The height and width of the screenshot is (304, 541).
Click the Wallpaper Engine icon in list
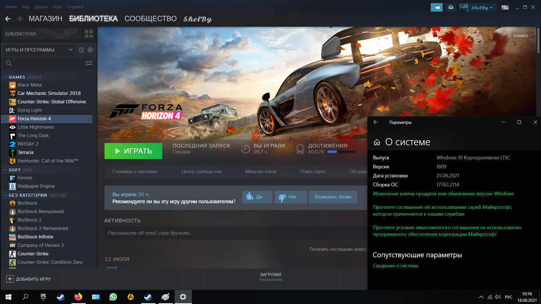(13, 186)
